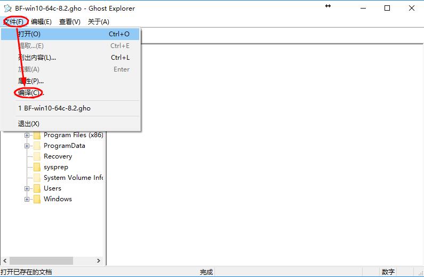Image resolution: width=424 pixels, height=277 pixels.
Task: Click the status bar resize grip
Action: 420,273
